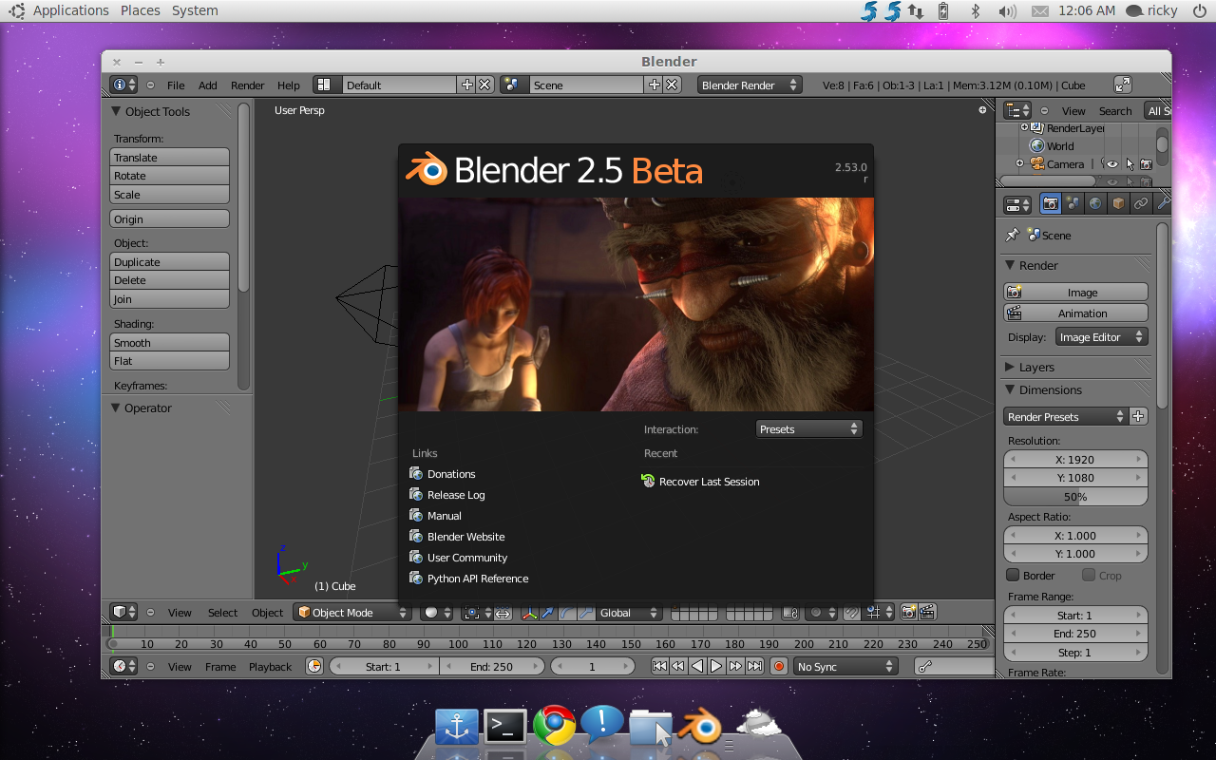
Task: Click the scene browse icon in header
Action: pyautogui.click(x=515, y=85)
